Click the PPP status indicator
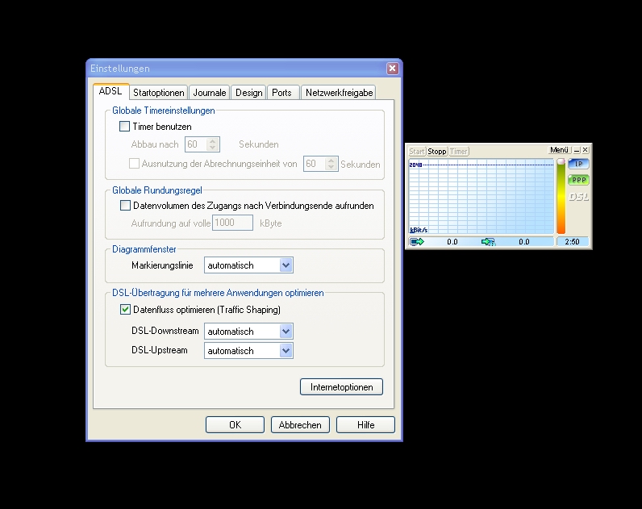The width and height of the screenshot is (642, 509). (578, 180)
